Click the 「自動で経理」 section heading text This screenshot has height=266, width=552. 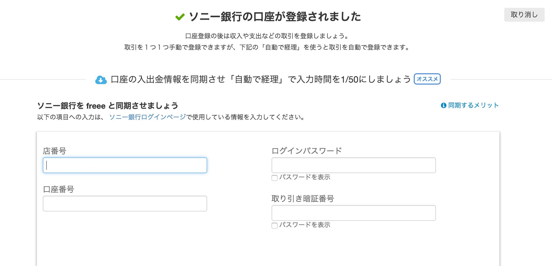[x=261, y=79]
